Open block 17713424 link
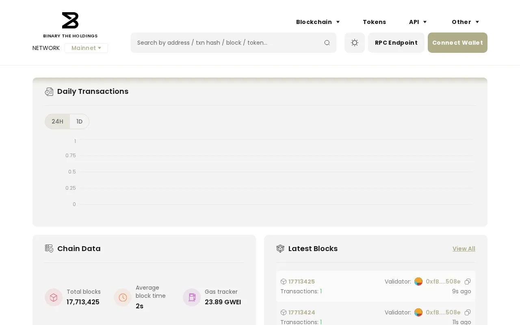 [301, 312]
